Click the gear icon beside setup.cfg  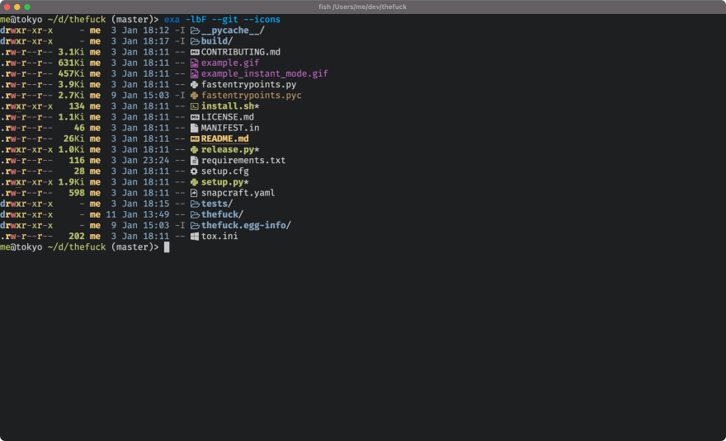195,171
